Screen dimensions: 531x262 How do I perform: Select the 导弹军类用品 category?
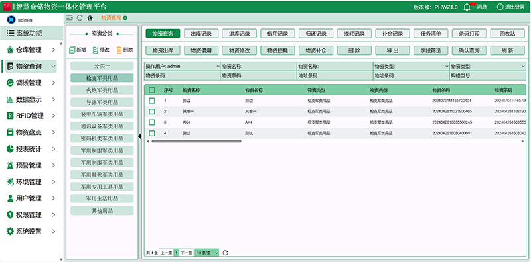(102, 102)
